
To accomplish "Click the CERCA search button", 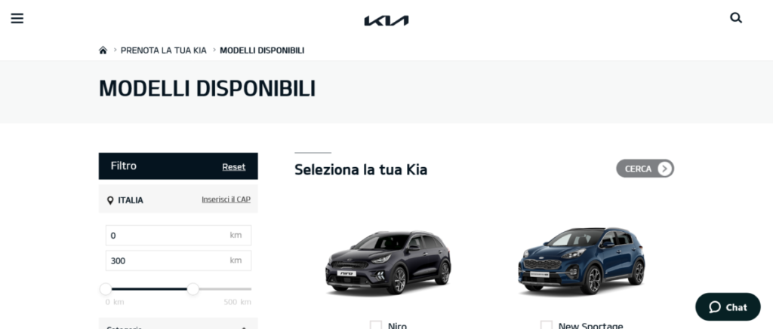I will (645, 169).
